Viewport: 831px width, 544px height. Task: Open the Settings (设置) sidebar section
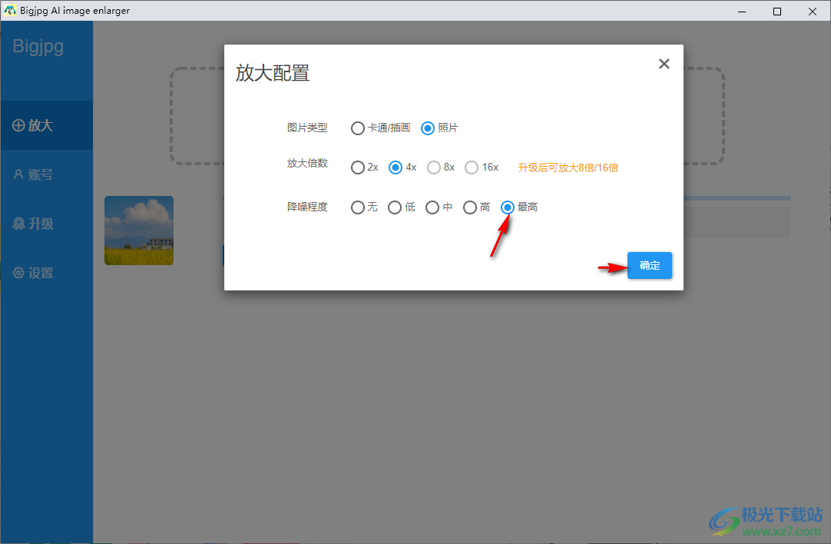click(x=35, y=273)
